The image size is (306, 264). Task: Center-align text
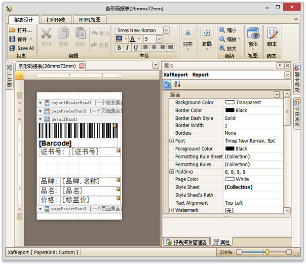click(154, 47)
